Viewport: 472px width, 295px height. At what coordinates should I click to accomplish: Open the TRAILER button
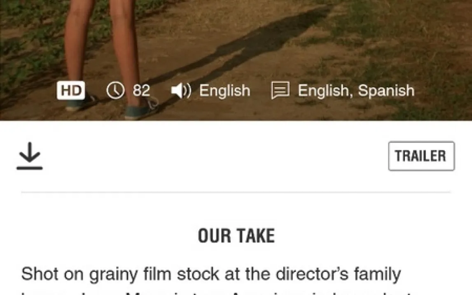pyautogui.click(x=421, y=156)
